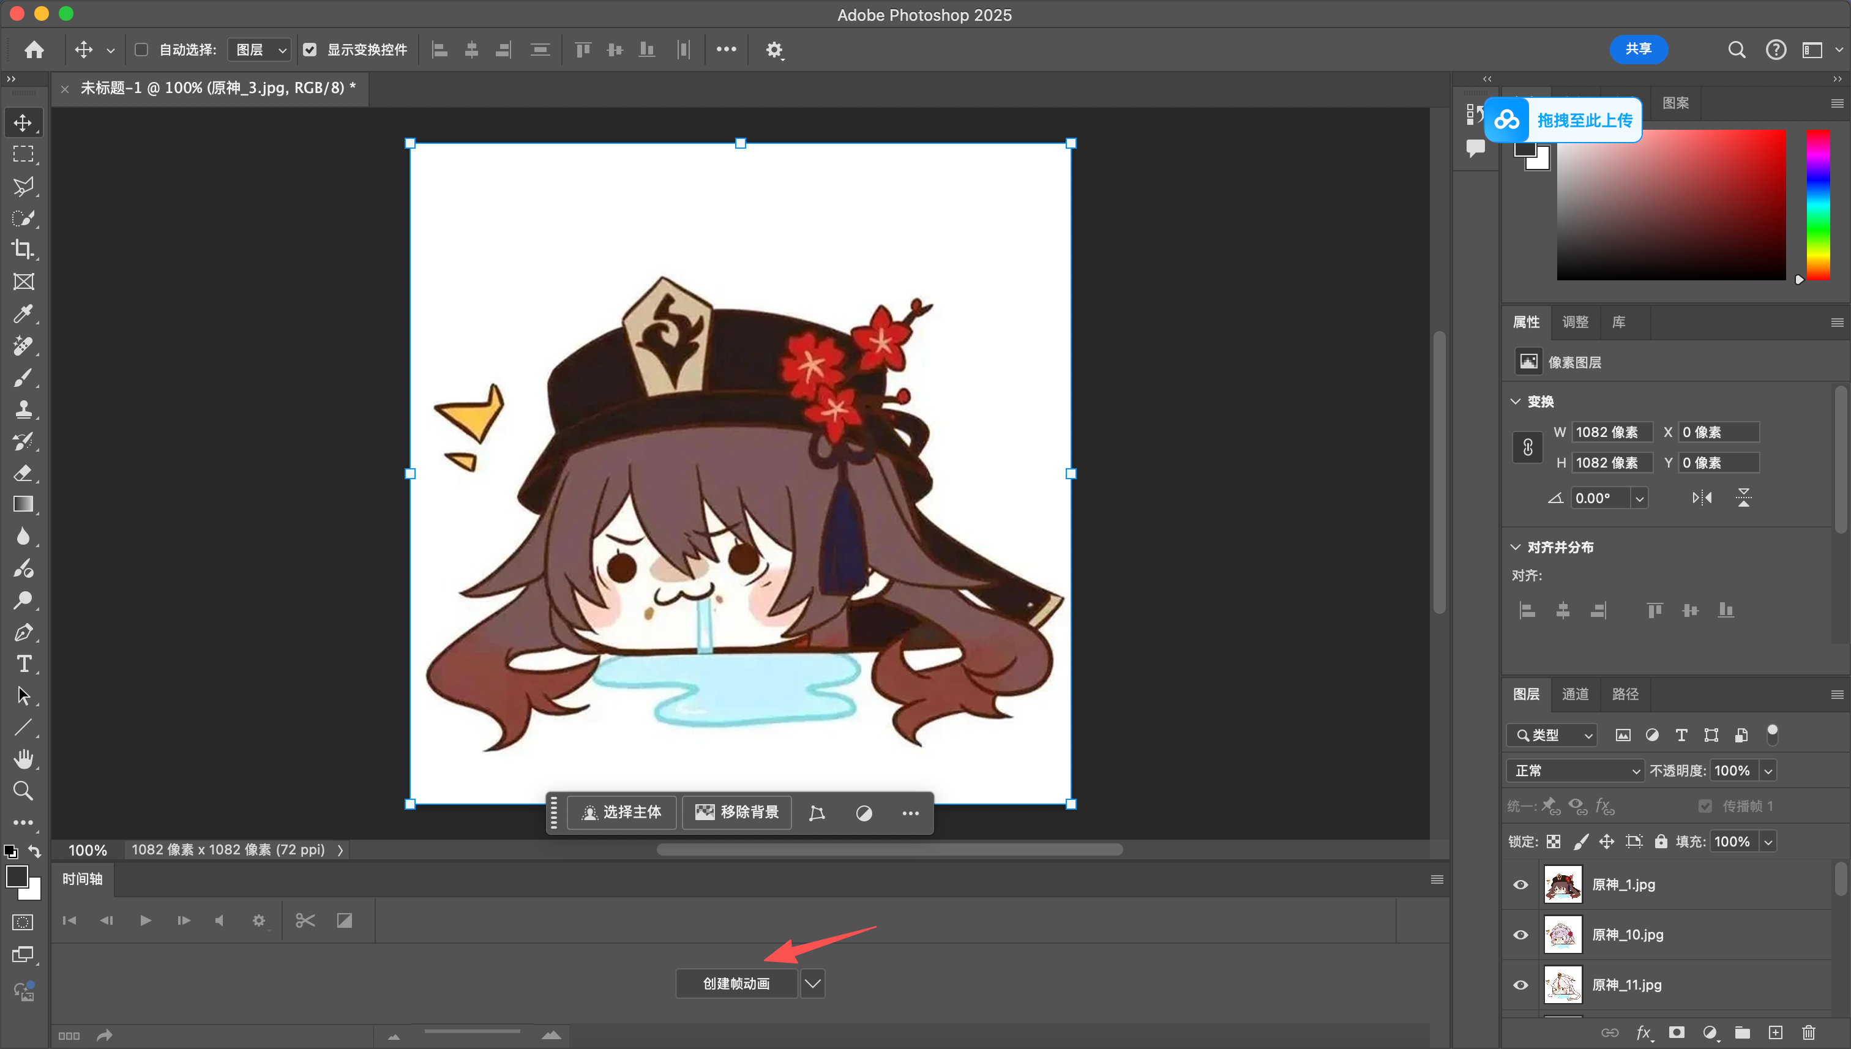The width and height of the screenshot is (1851, 1049).
Task: Open the search icon at top right
Action: [x=1737, y=50]
